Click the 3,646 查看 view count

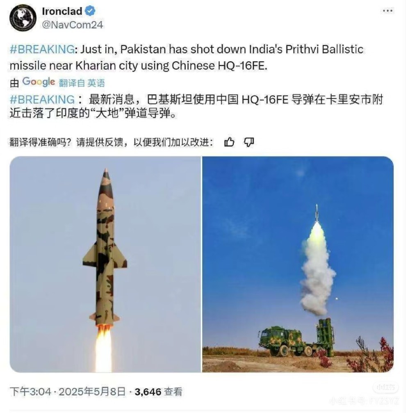(159, 391)
